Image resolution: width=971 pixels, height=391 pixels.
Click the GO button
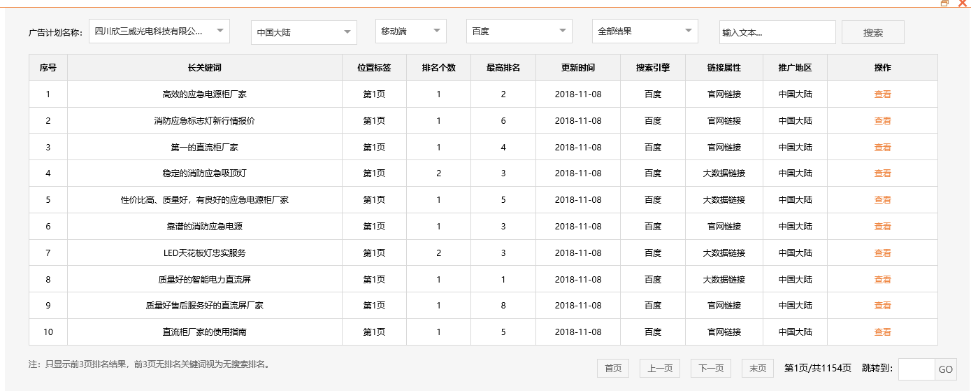(x=946, y=369)
